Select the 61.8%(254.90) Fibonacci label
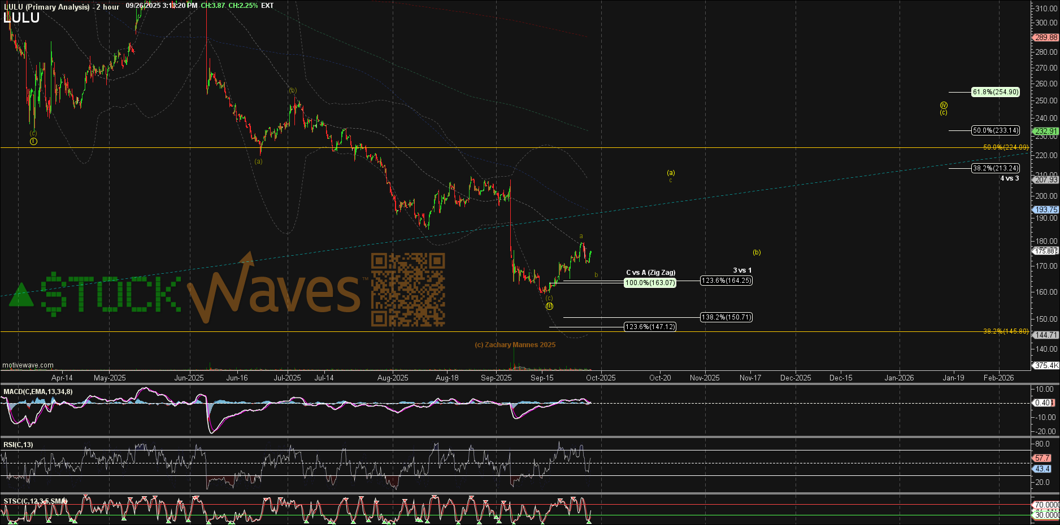1060x525 pixels. (995, 92)
